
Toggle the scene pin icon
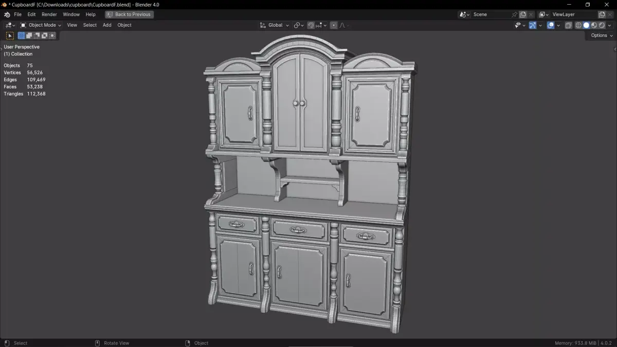[514, 14]
